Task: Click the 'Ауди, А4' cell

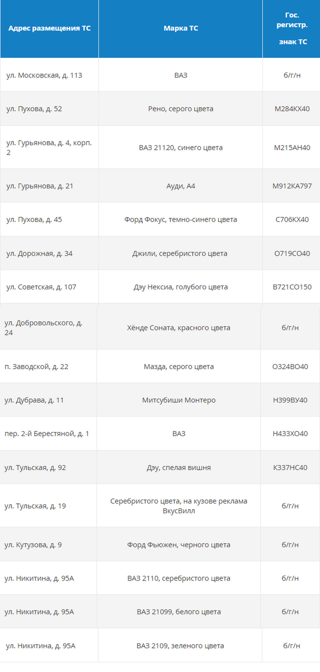Action: pyautogui.click(x=181, y=186)
